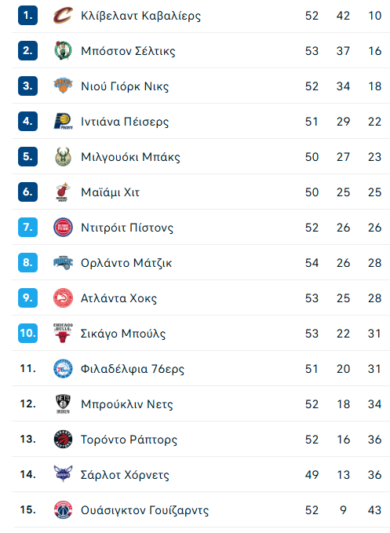Click the blue rank 1 badge

28,16
